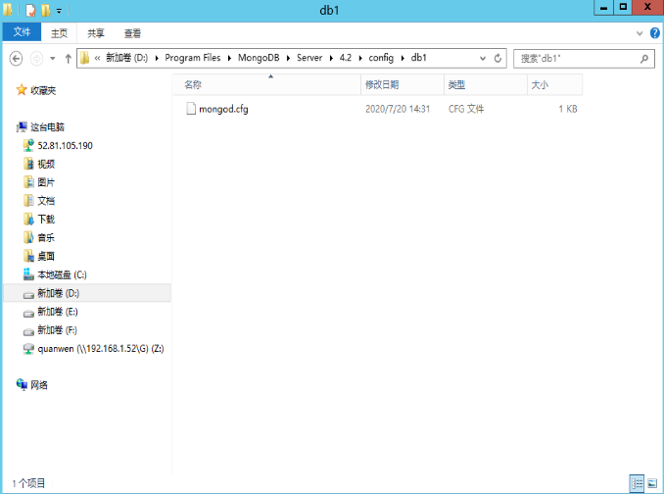
Task: Switch to the 查看 ribbon tab
Action: [x=132, y=33]
